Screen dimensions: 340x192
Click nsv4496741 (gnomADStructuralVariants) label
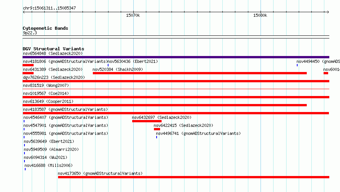pos(198,133)
